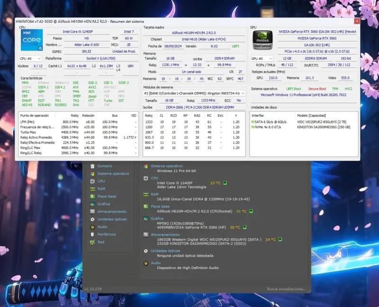Click Red icon in Speccy sidebar
The image size is (379, 307).
[92, 242]
